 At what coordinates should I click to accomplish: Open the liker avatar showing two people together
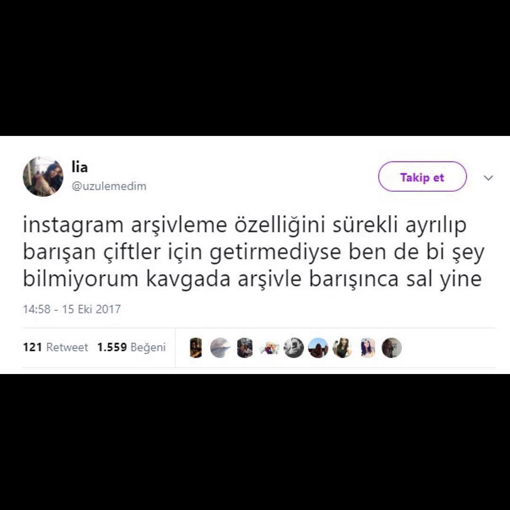click(269, 348)
